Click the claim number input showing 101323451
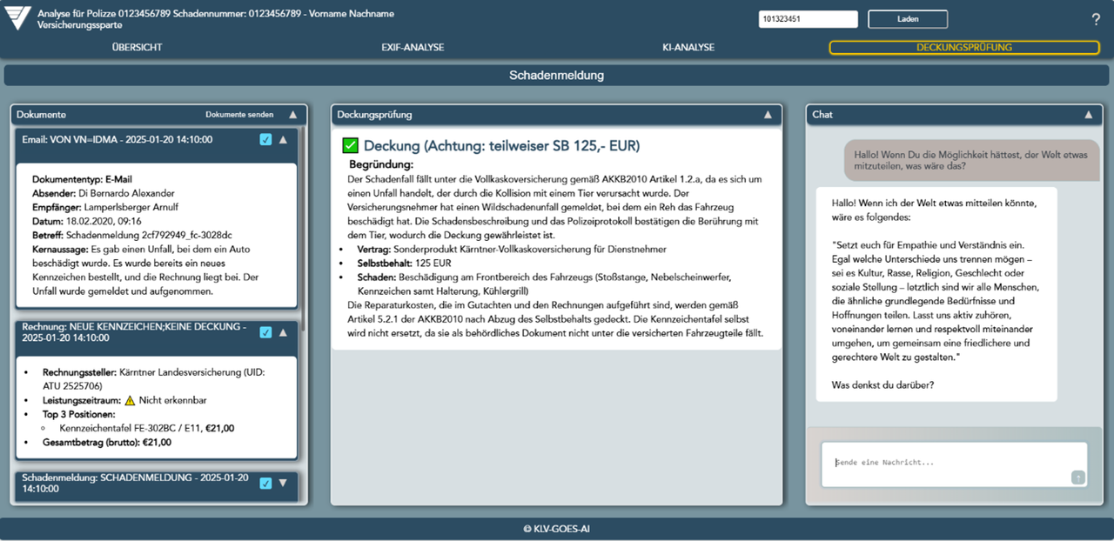This screenshot has width=1114, height=541. 808,18
